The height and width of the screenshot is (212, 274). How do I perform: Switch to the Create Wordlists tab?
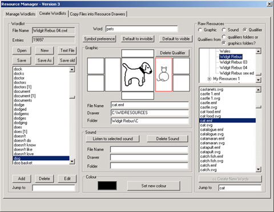53,14
